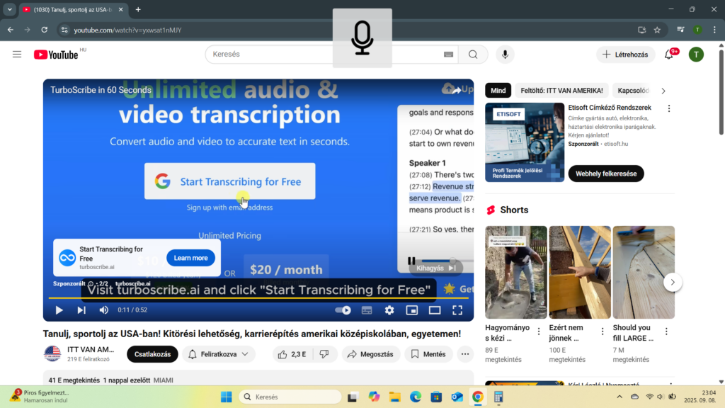Viewport: 725px width, 408px height.
Task: Open tab search dropdown in Chrome
Action: pos(9,9)
